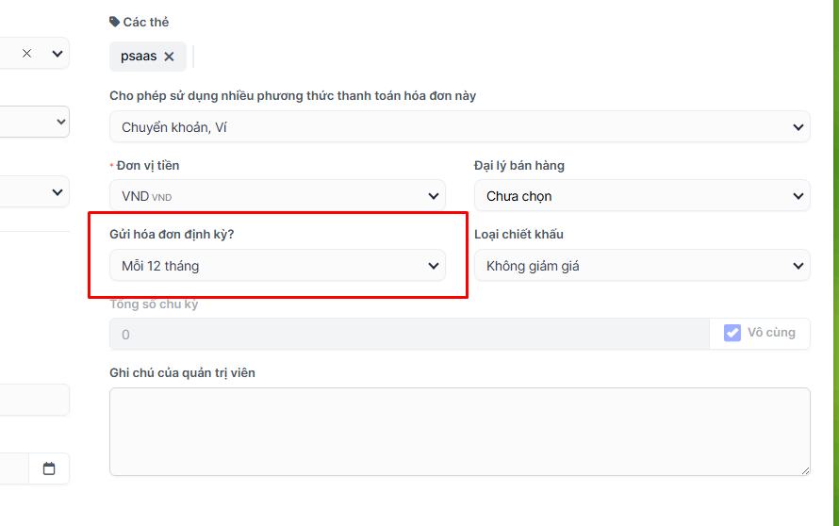This screenshot has height=526, width=839.
Task: Open the calendar date picker icon
Action: pyautogui.click(x=49, y=468)
